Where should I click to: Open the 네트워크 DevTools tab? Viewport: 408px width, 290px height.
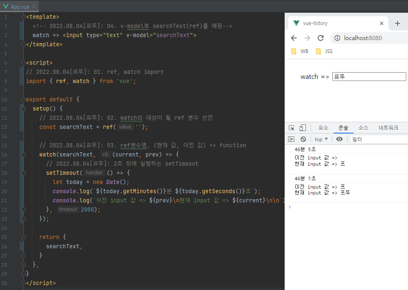(388, 128)
